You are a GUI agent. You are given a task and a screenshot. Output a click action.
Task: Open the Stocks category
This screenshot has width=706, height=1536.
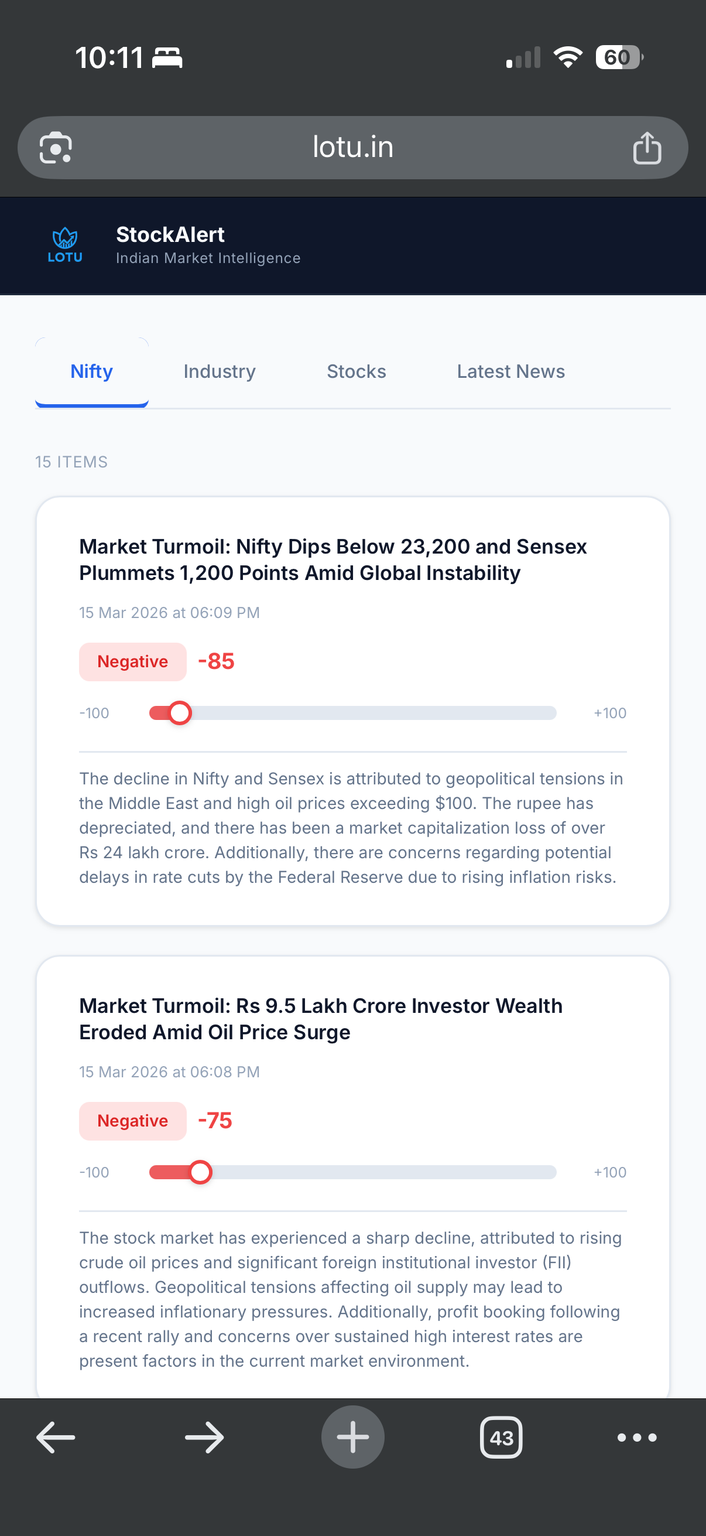[x=356, y=371]
